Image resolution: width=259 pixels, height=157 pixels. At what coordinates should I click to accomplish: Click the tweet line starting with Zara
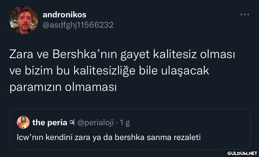coord(122,55)
